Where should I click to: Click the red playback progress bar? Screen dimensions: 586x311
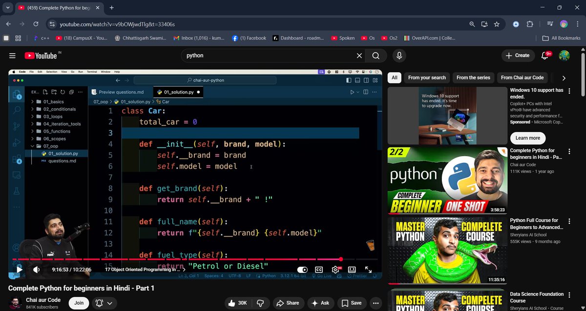(x=195, y=259)
